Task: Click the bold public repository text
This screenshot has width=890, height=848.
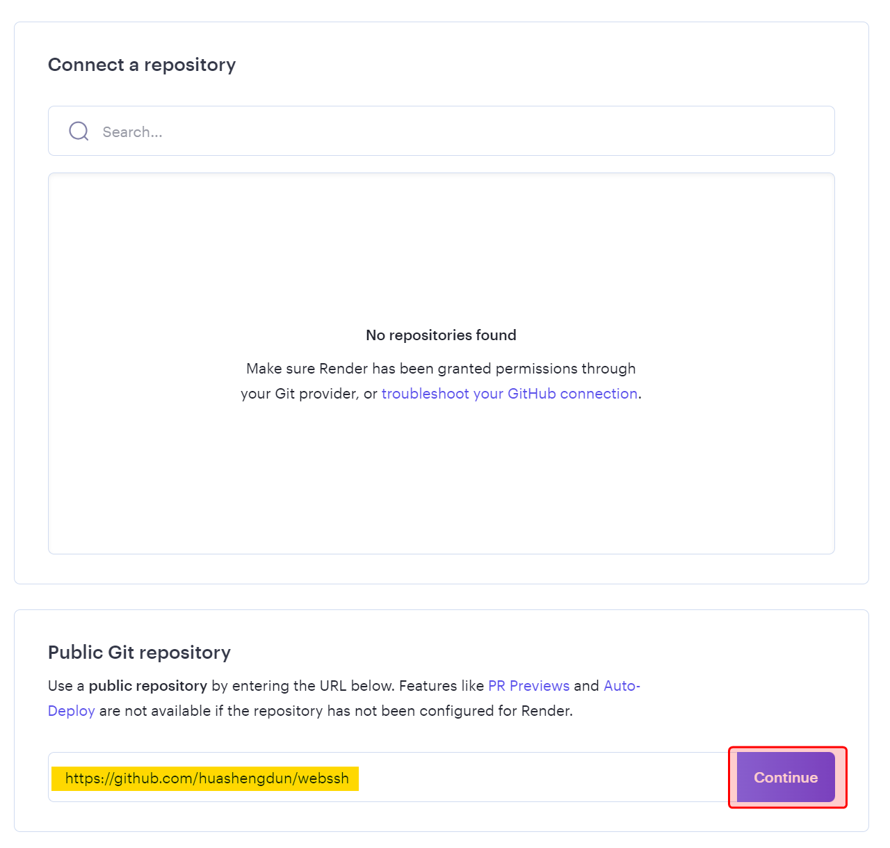Action: 147,686
